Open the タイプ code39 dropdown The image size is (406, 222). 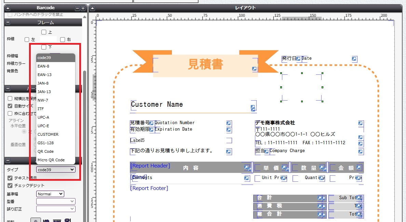click(x=56, y=169)
